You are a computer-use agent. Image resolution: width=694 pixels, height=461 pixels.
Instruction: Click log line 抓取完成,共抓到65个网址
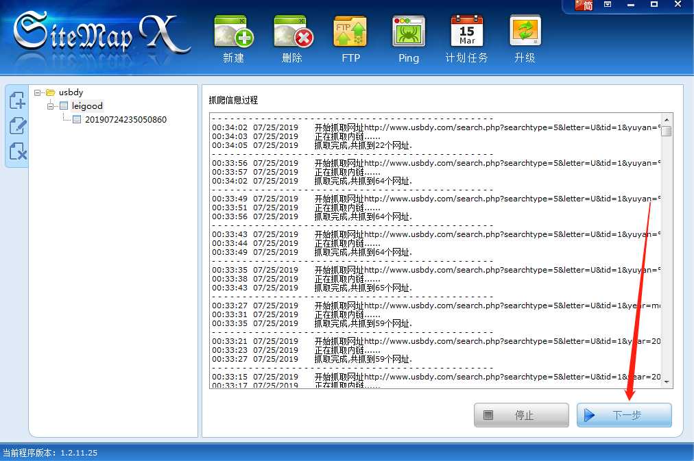tap(363, 288)
